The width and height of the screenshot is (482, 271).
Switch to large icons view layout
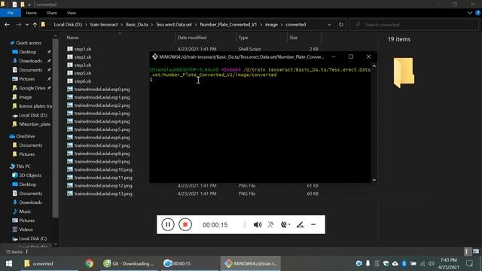pos(476,251)
